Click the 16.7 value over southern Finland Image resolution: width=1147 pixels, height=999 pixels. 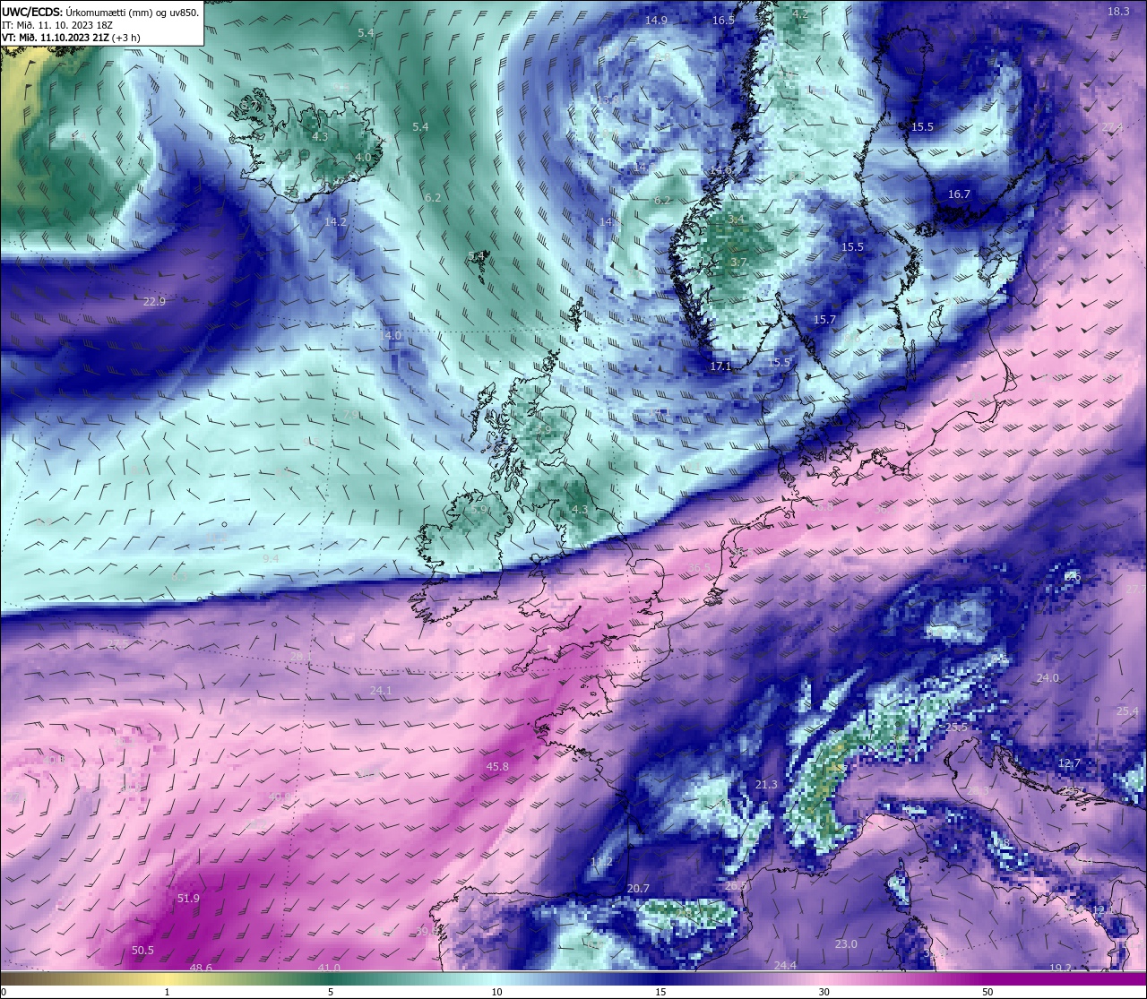[959, 194]
